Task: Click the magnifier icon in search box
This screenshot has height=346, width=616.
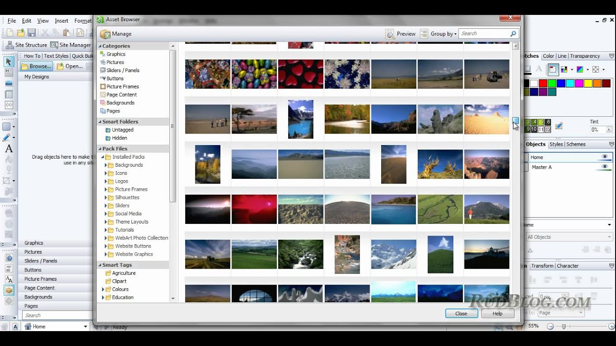Action: point(513,34)
